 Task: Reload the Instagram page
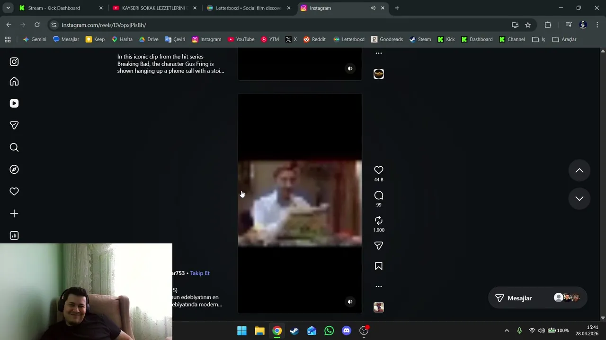tap(37, 25)
